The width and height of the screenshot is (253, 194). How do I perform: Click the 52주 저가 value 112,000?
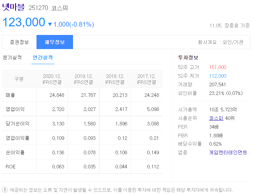coord(218,76)
